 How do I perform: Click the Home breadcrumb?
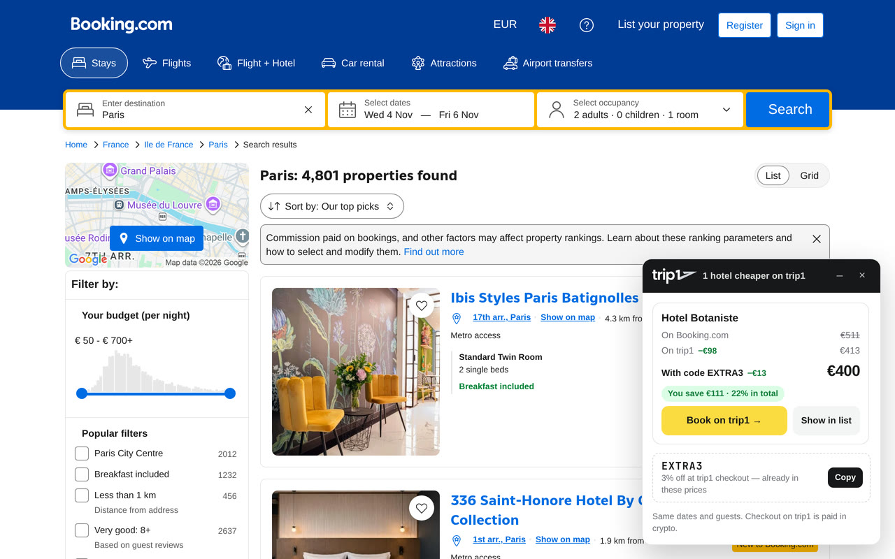coord(76,145)
